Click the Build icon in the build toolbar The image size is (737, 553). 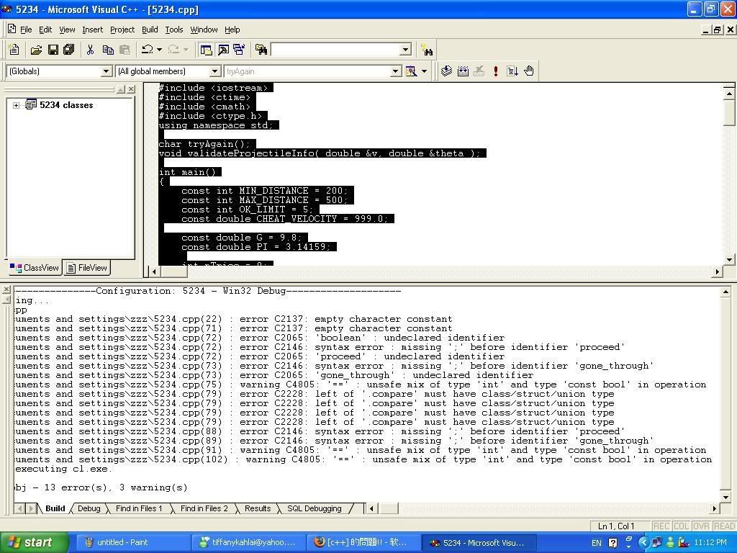463,71
